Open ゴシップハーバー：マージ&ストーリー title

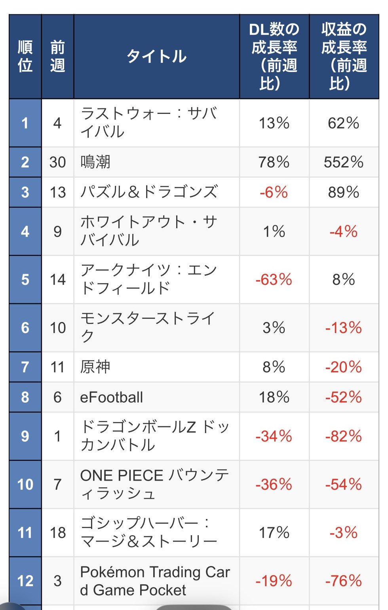tap(148, 532)
